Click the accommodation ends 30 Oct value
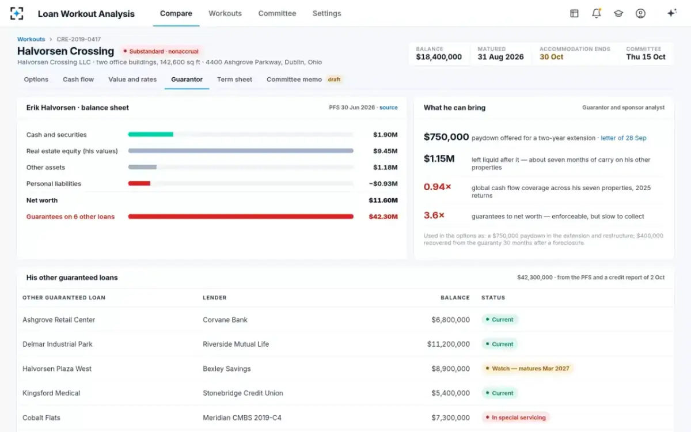The width and height of the screenshot is (691, 432). 552,57
